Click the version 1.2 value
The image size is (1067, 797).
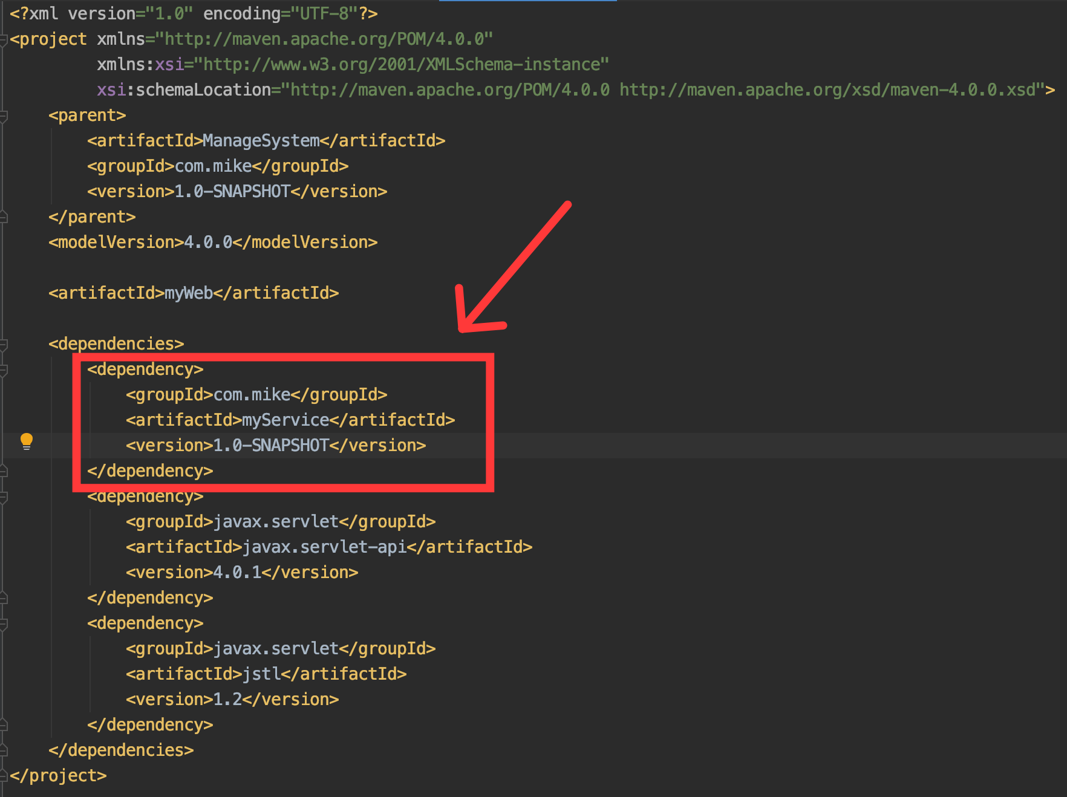tap(227, 699)
